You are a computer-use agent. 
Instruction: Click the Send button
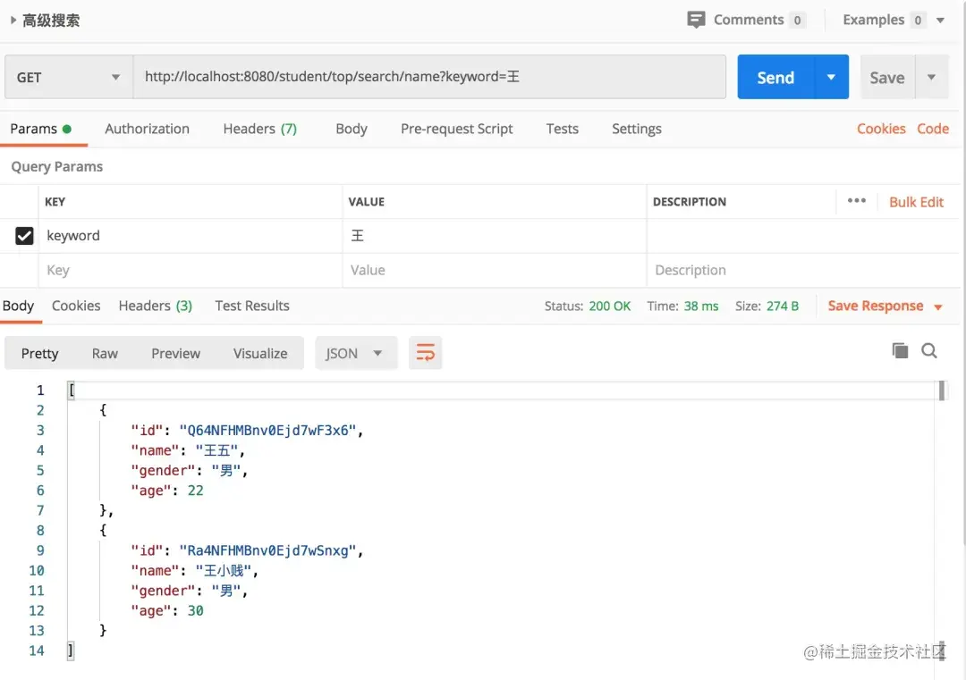tap(775, 77)
